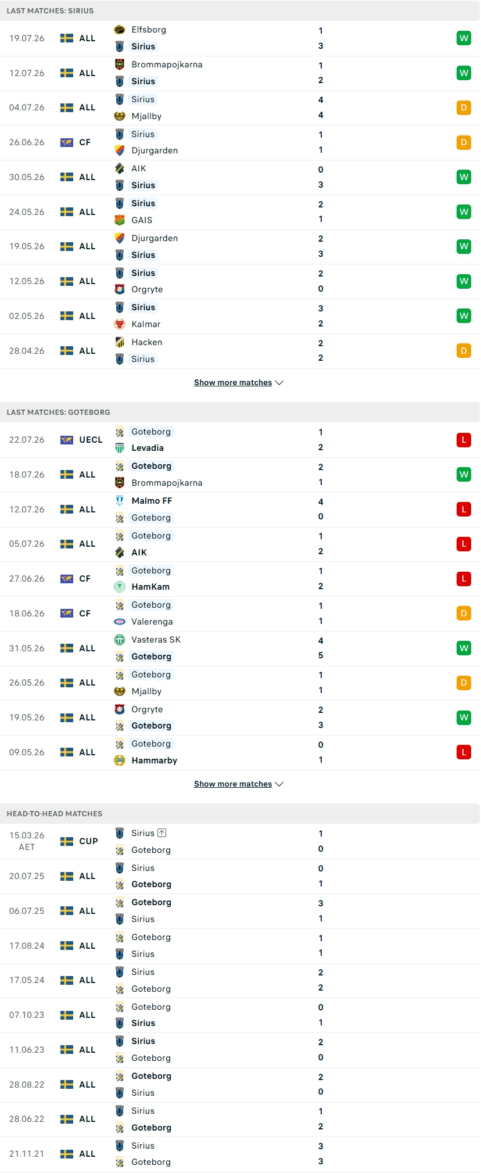Viewport: 481px width, 1173px height.
Task: Click the advancement arrow icon beside Sirius
Action: [162, 833]
